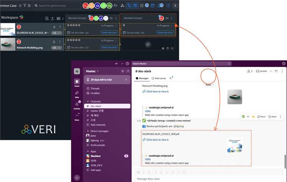Open the v1 version dropdown for Network Modeling.png

pos(57,48)
